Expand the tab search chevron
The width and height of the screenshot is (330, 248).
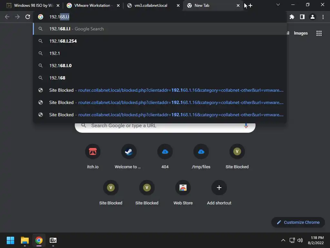[278, 5]
